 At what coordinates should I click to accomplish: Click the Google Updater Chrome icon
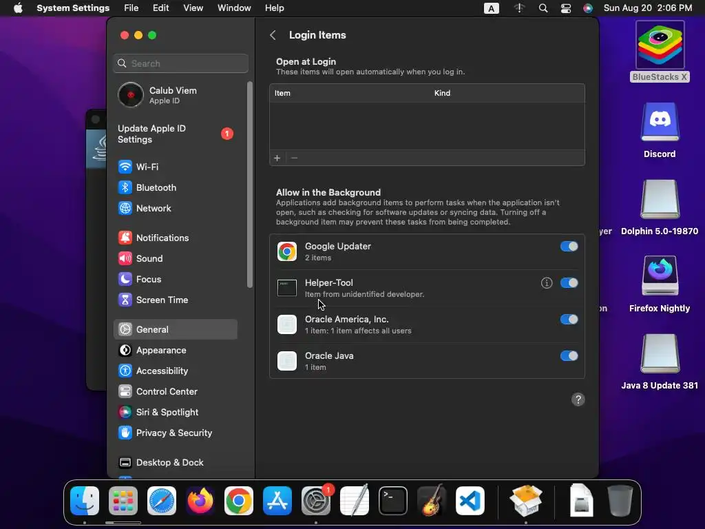(x=287, y=251)
